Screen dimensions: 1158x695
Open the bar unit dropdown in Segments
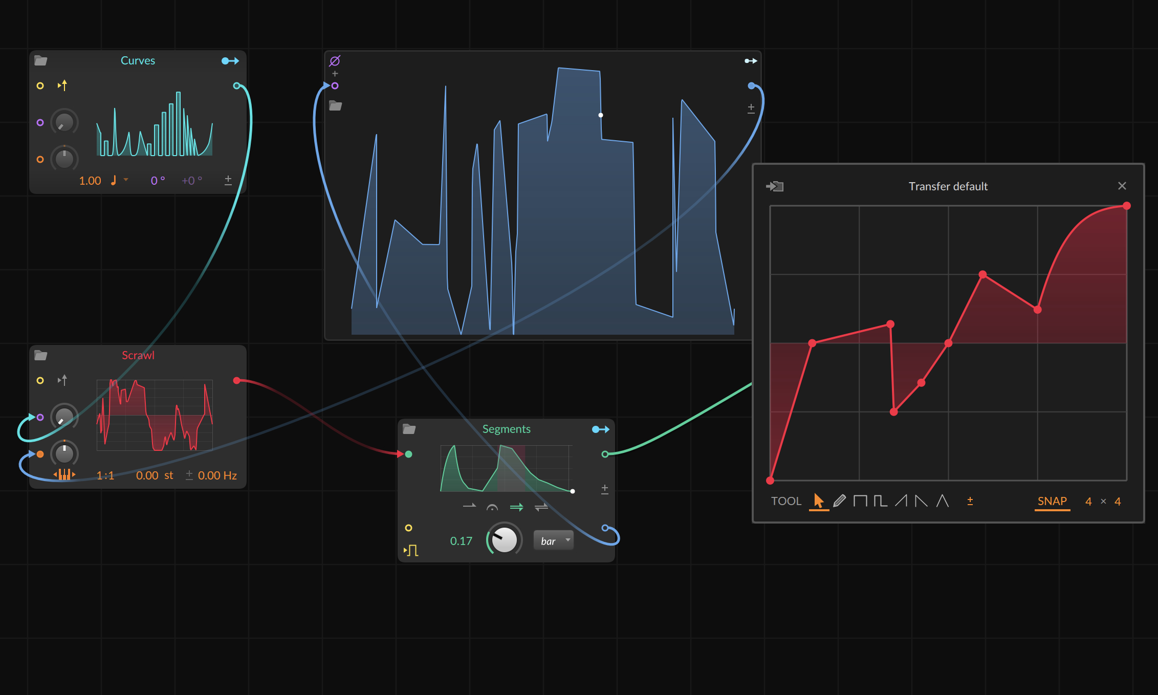click(553, 540)
